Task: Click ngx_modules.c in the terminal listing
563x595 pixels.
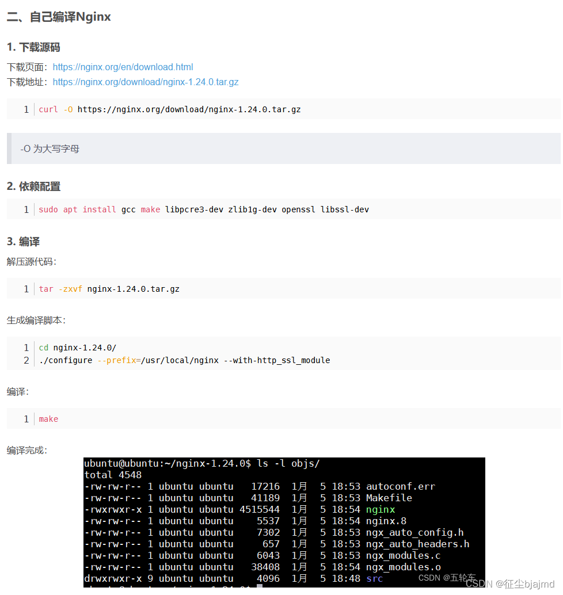Action: coord(403,555)
